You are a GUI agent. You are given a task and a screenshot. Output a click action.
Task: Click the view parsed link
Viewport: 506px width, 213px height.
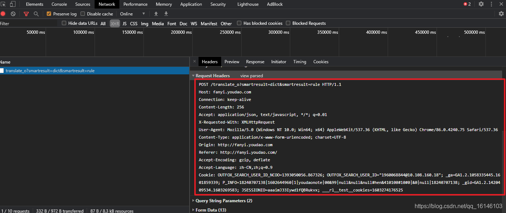pyautogui.click(x=252, y=76)
